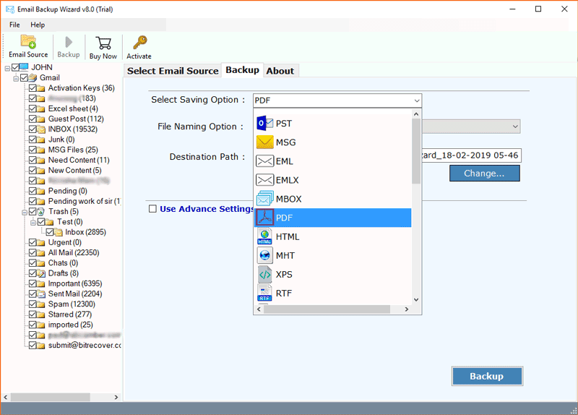Click the Drafts folder icon

click(41, 273)
